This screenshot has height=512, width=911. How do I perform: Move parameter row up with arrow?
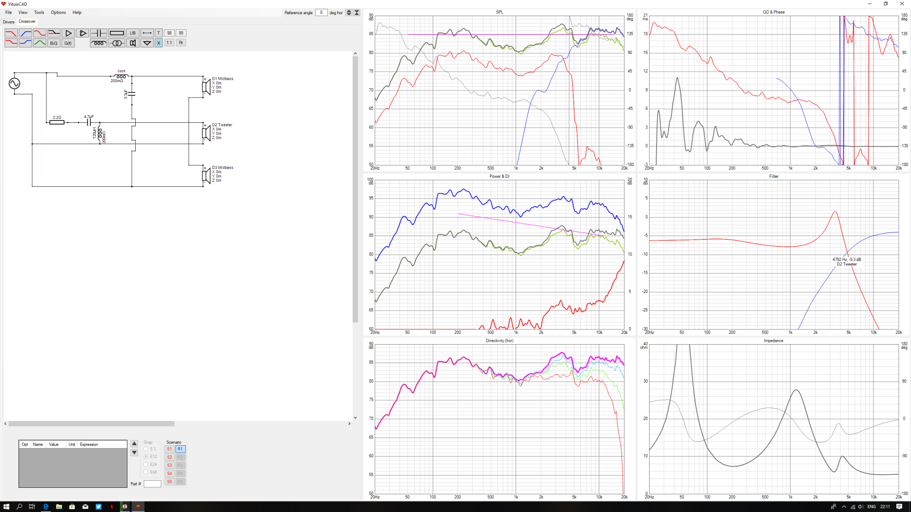coord(134,444)
